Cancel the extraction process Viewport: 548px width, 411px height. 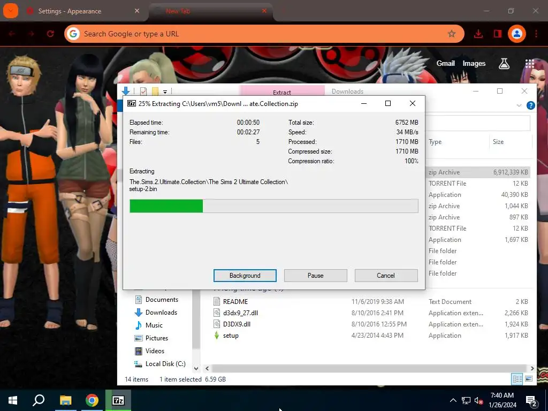386,276
